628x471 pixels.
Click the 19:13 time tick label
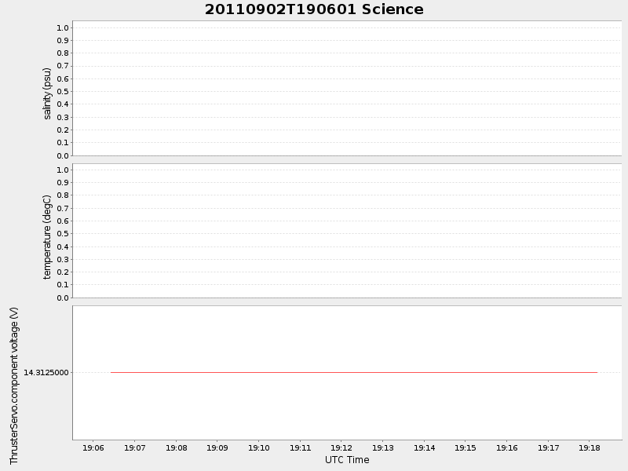383,447
